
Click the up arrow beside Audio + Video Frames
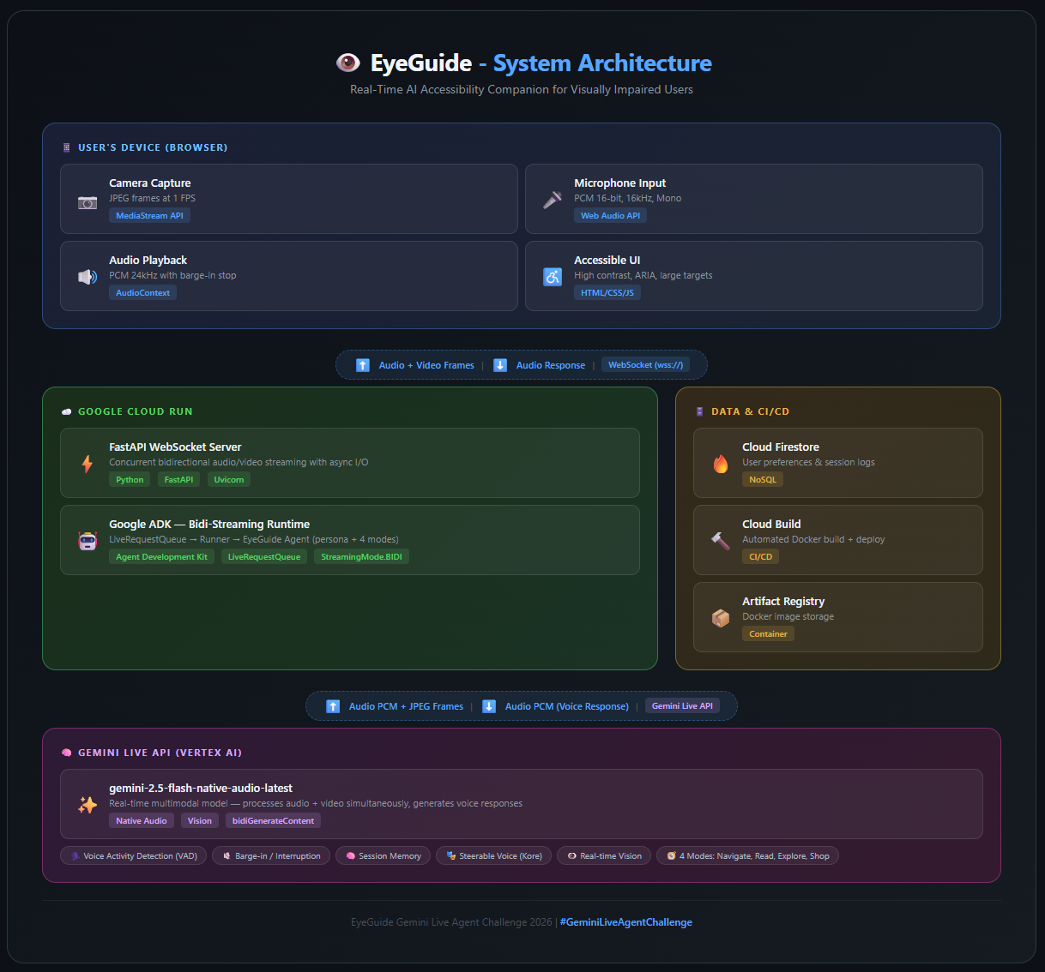click(363, 365)
